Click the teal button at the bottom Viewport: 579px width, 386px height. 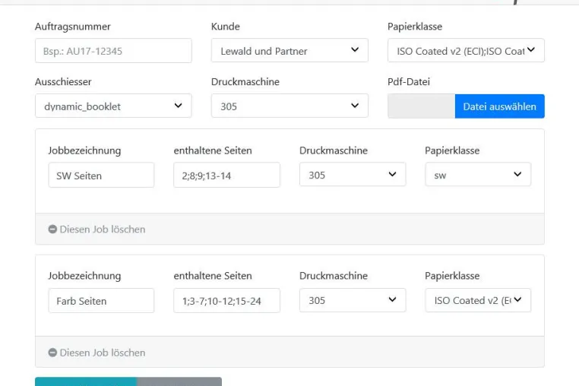(86, 381)
